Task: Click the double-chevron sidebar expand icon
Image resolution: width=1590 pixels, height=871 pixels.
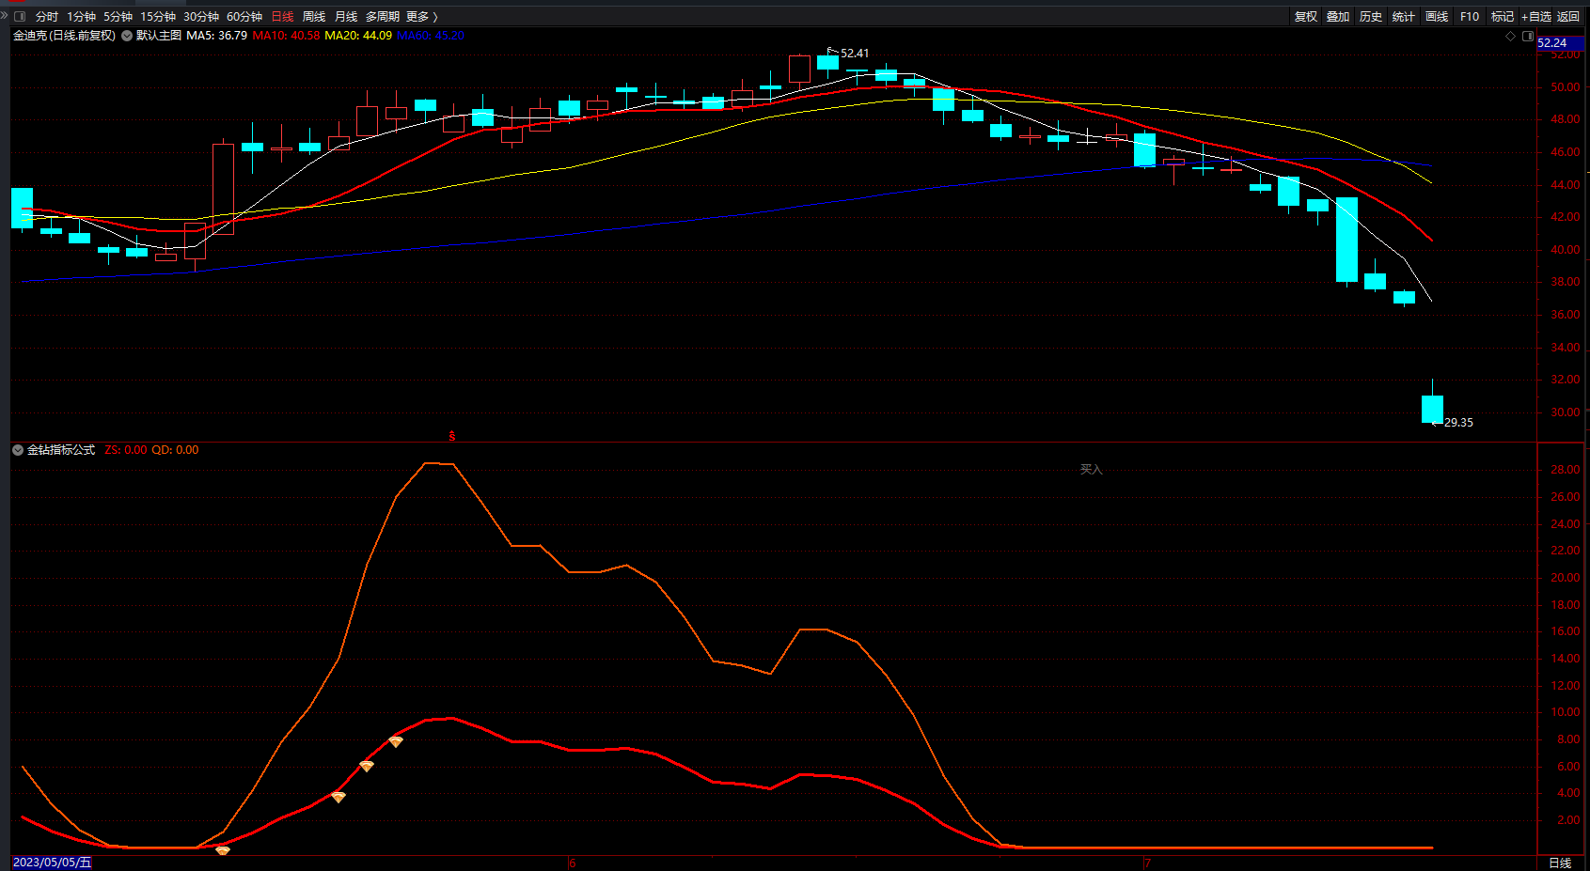Action: coord(5,16)
